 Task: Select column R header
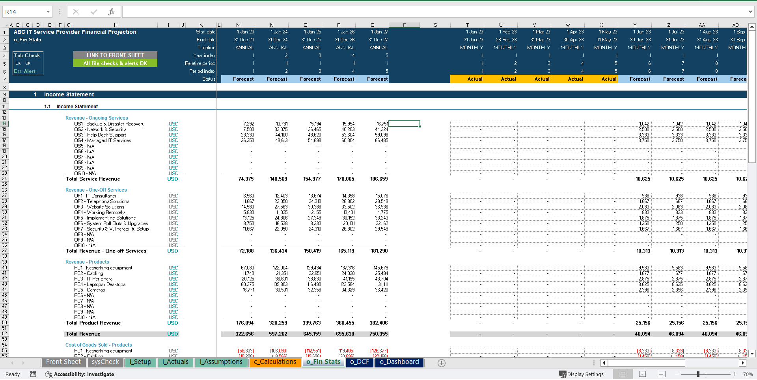(405, 25)
